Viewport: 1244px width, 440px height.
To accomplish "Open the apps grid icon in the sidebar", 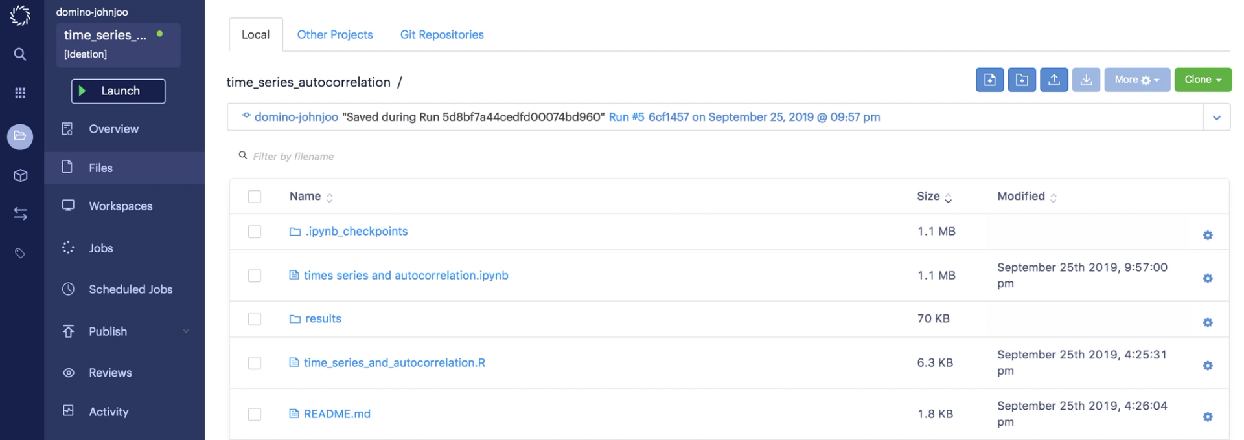I will [x=19, y=93].
